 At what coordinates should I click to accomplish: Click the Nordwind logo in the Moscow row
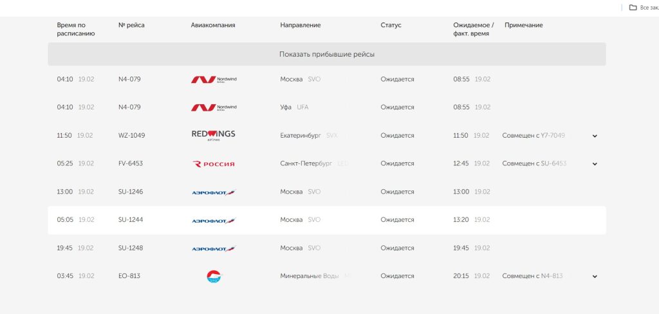point(214,79)
